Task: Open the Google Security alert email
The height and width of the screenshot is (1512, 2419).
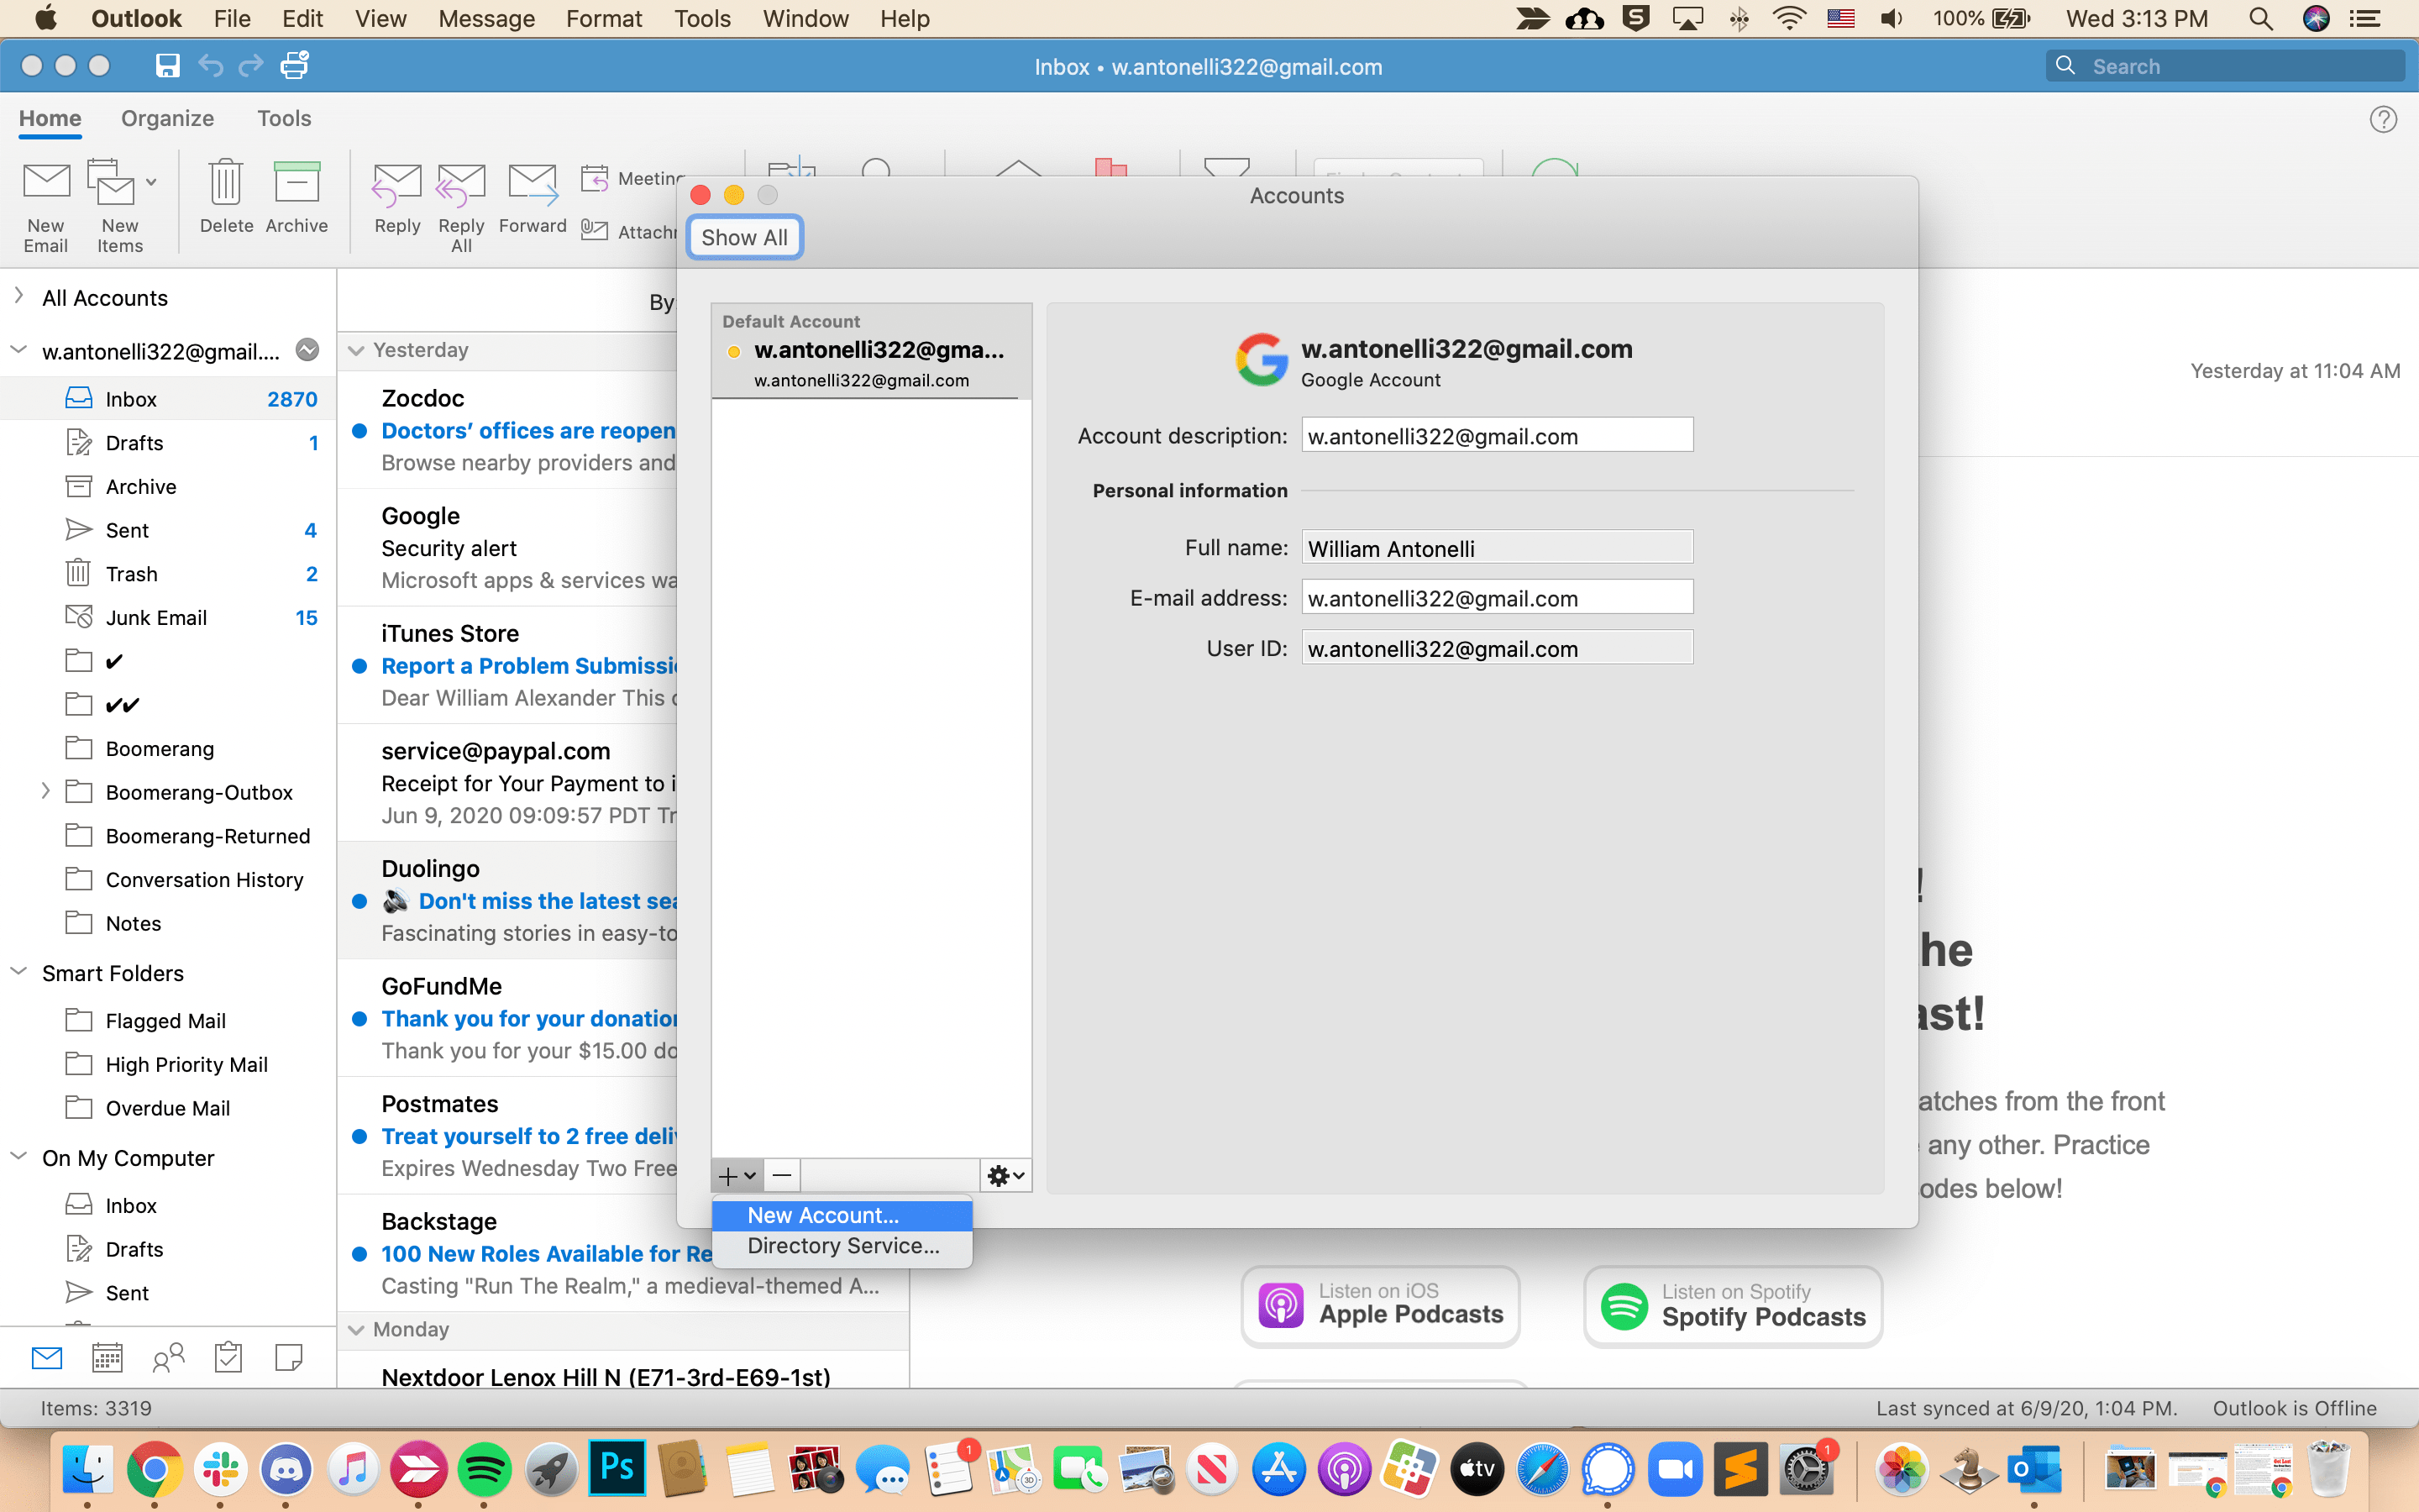Action: pyautogui.click(x=510, y=548)
